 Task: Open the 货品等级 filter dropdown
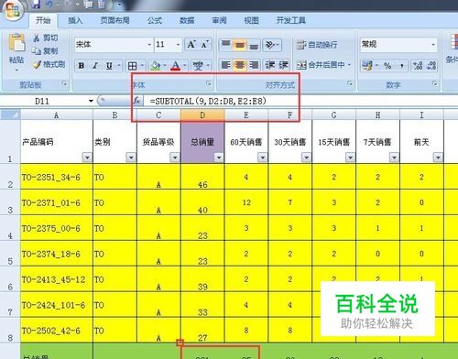pyautogui.click(x=175, y=158)
